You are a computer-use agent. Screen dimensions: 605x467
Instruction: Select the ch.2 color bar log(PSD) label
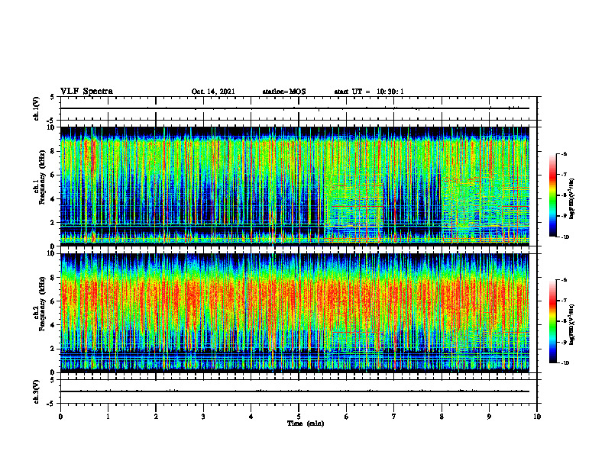click(x=572, y=324)
